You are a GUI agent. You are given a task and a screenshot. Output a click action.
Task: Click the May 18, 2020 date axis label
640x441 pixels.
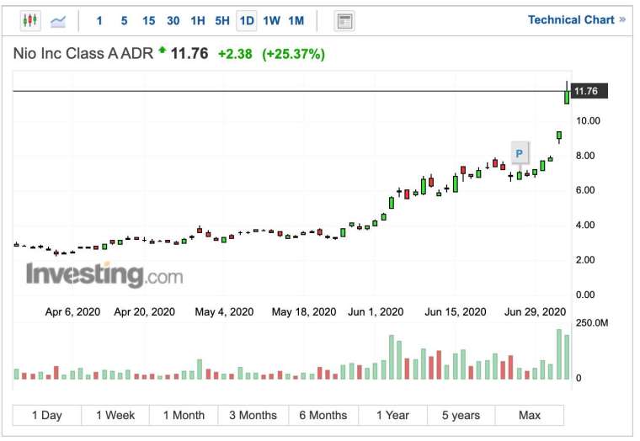[x=304, y=312]
